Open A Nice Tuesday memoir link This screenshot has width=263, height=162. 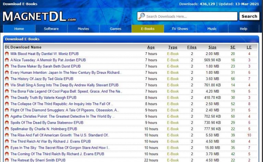pos(48,60)
